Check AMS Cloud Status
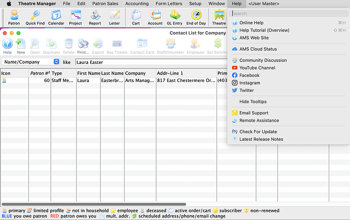The width and height of the screenshot is (350, 220). tap(289, 49)
